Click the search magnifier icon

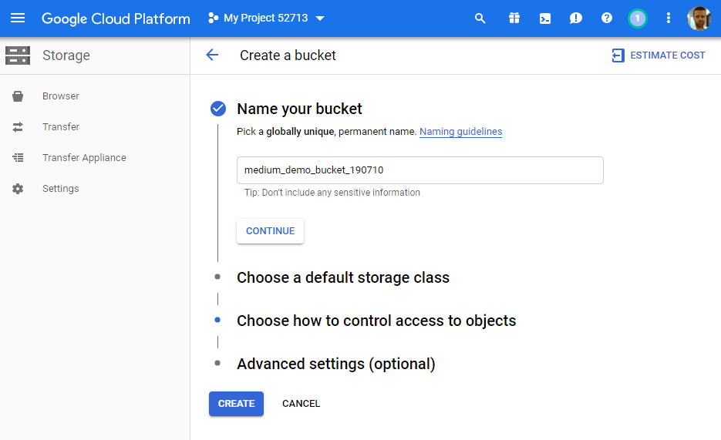coord(480,18)
